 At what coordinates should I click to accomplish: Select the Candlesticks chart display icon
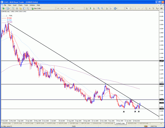[x=91, y=8]
